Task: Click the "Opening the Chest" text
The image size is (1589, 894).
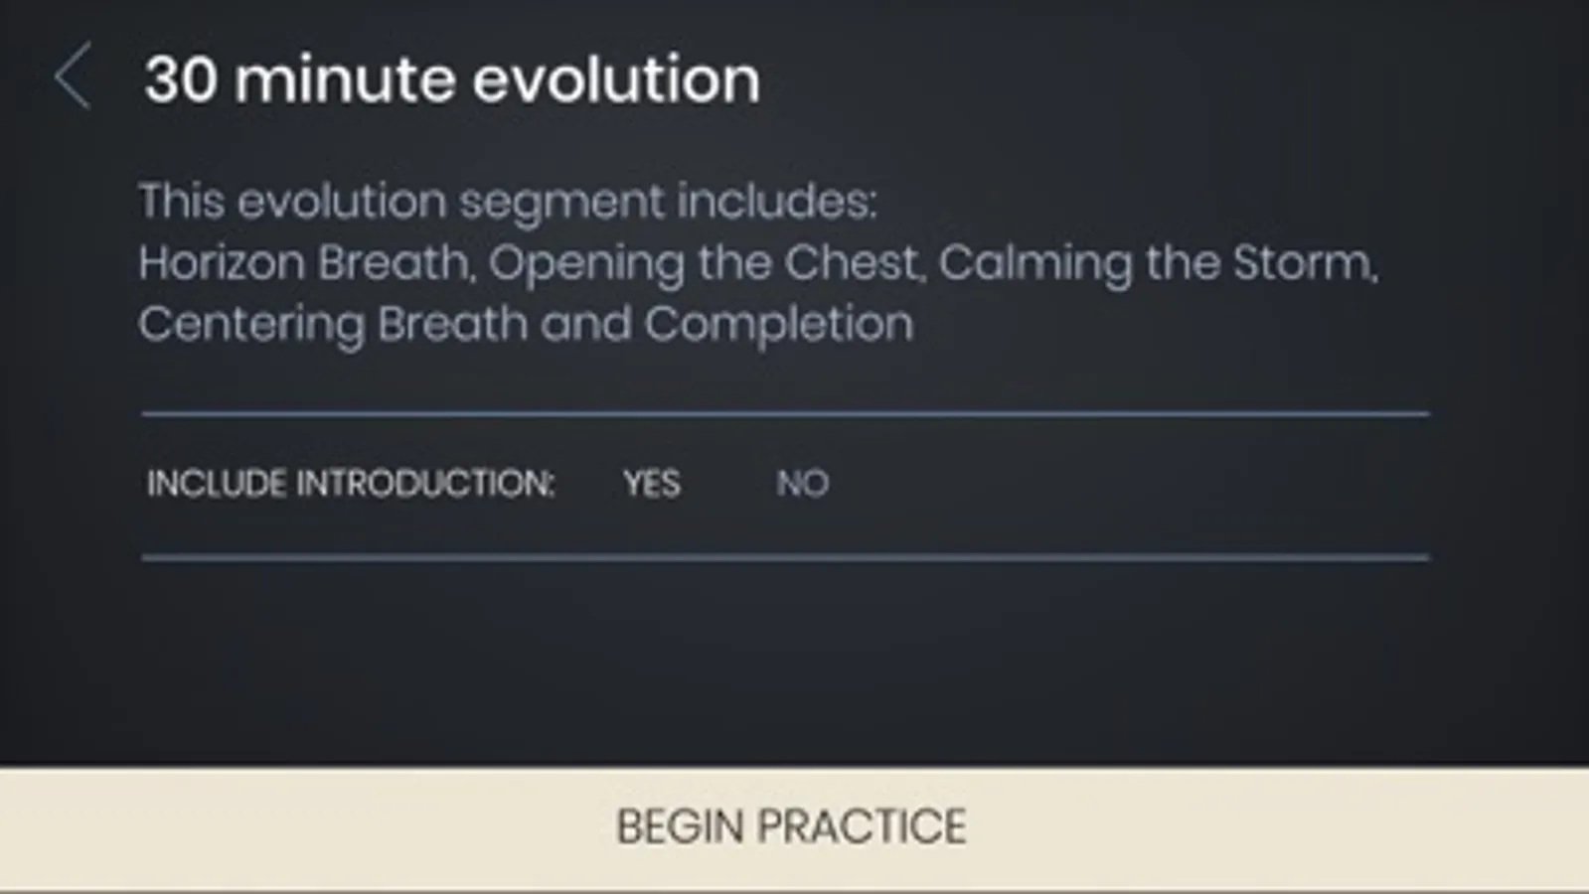Action: (x=704, y=263)
